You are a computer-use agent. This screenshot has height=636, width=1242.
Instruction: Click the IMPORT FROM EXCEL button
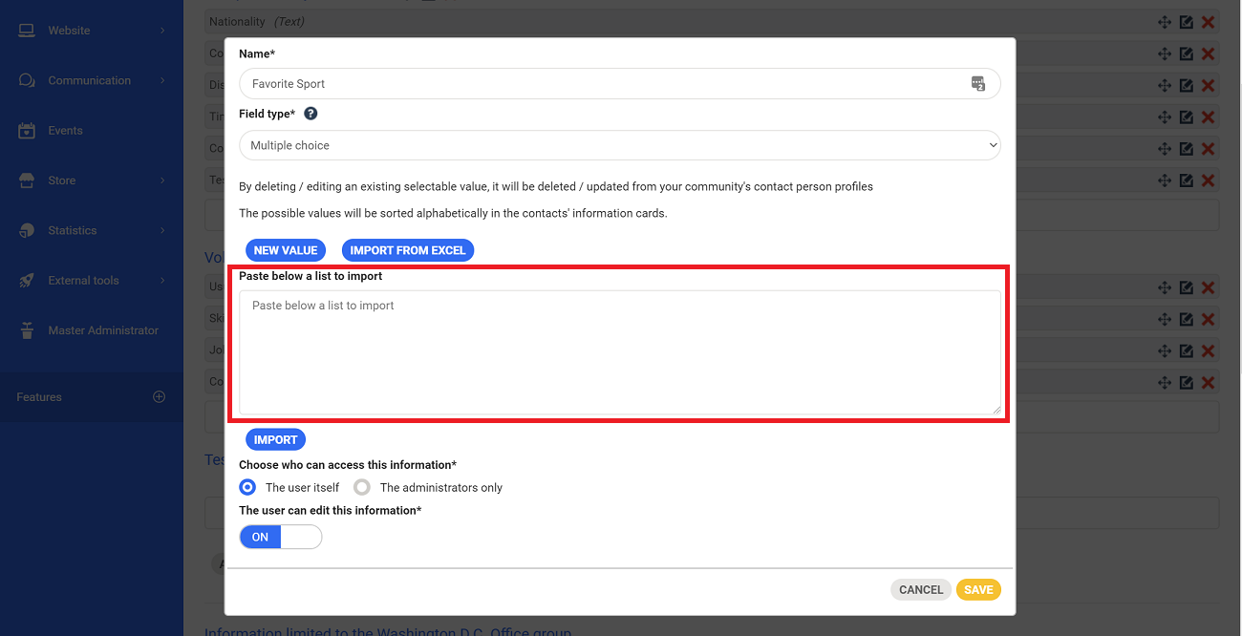408,249
